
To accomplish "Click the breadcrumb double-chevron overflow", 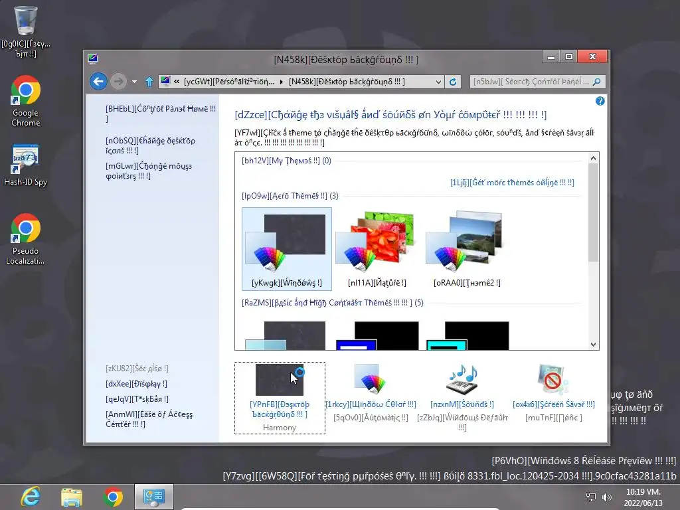I will [177, 82].
